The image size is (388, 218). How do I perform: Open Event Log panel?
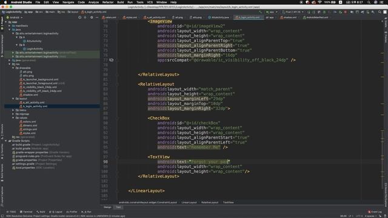pos(375,212)
